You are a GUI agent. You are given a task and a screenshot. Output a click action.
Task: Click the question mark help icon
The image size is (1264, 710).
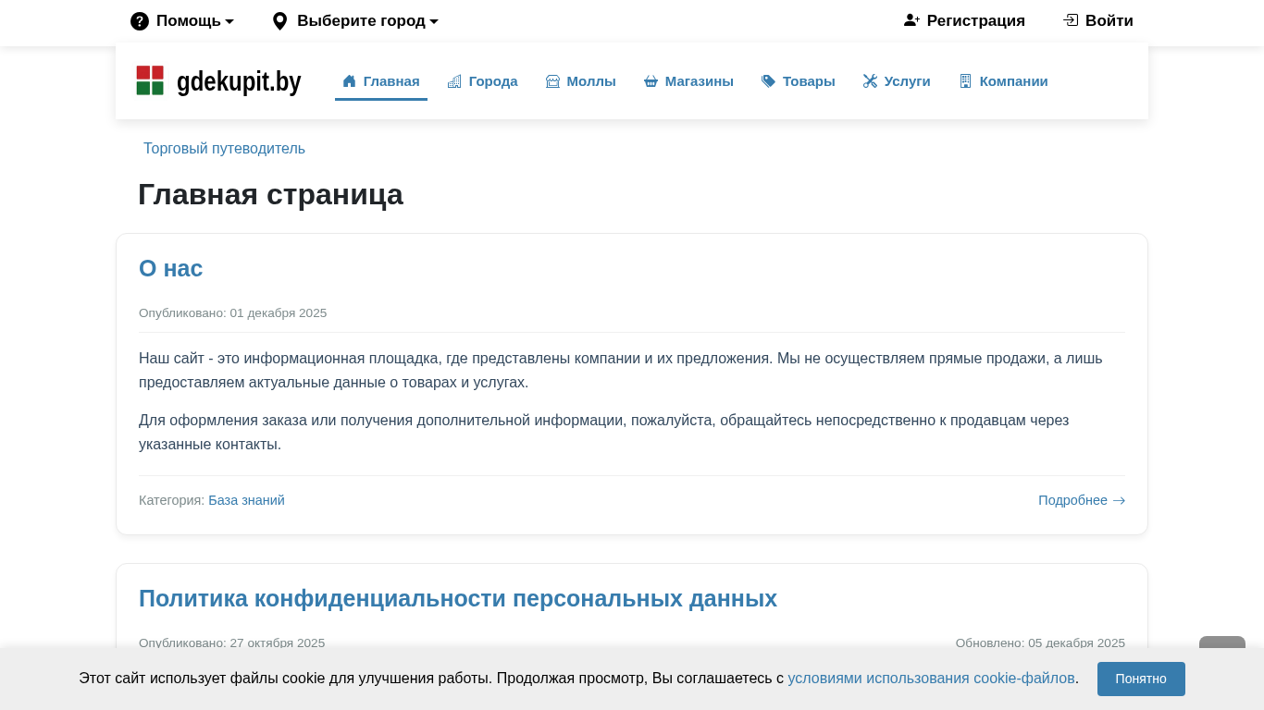pos(140,21)
